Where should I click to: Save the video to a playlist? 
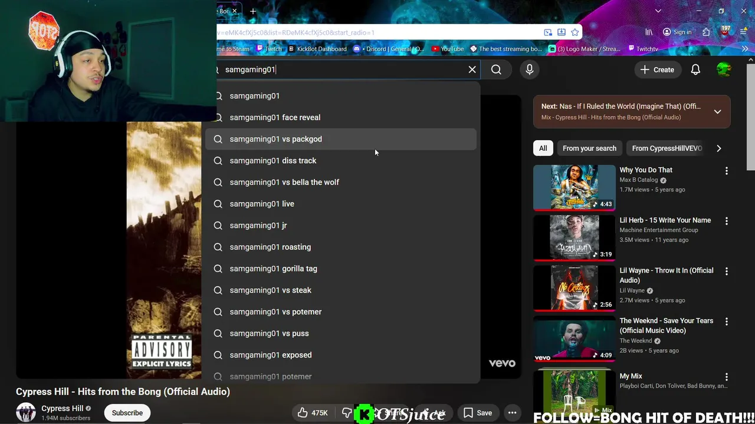(x=478, y=413)
